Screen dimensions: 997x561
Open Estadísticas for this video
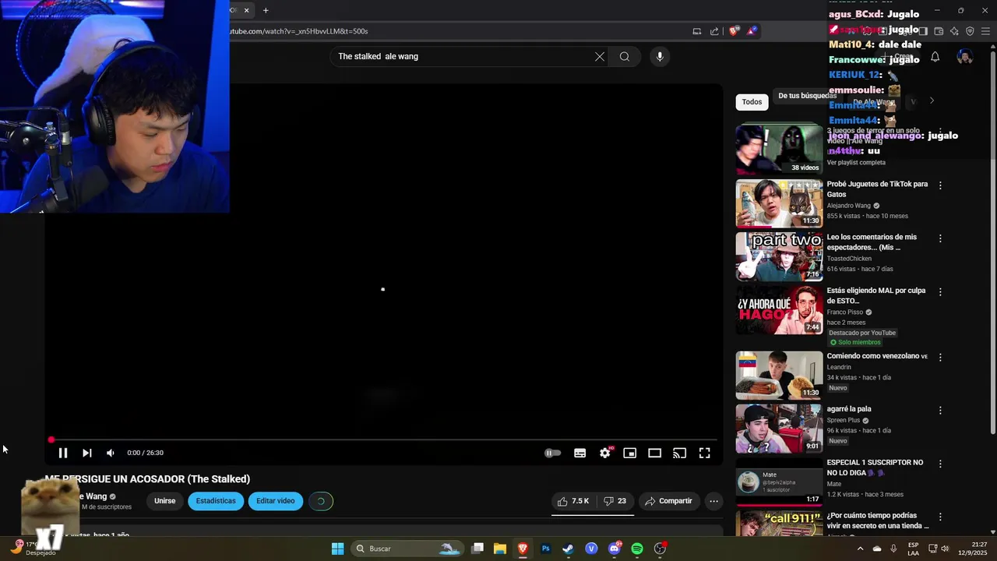click(x=216, y=501)
